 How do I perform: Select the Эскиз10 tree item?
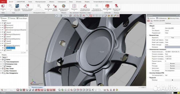[9, 50]
